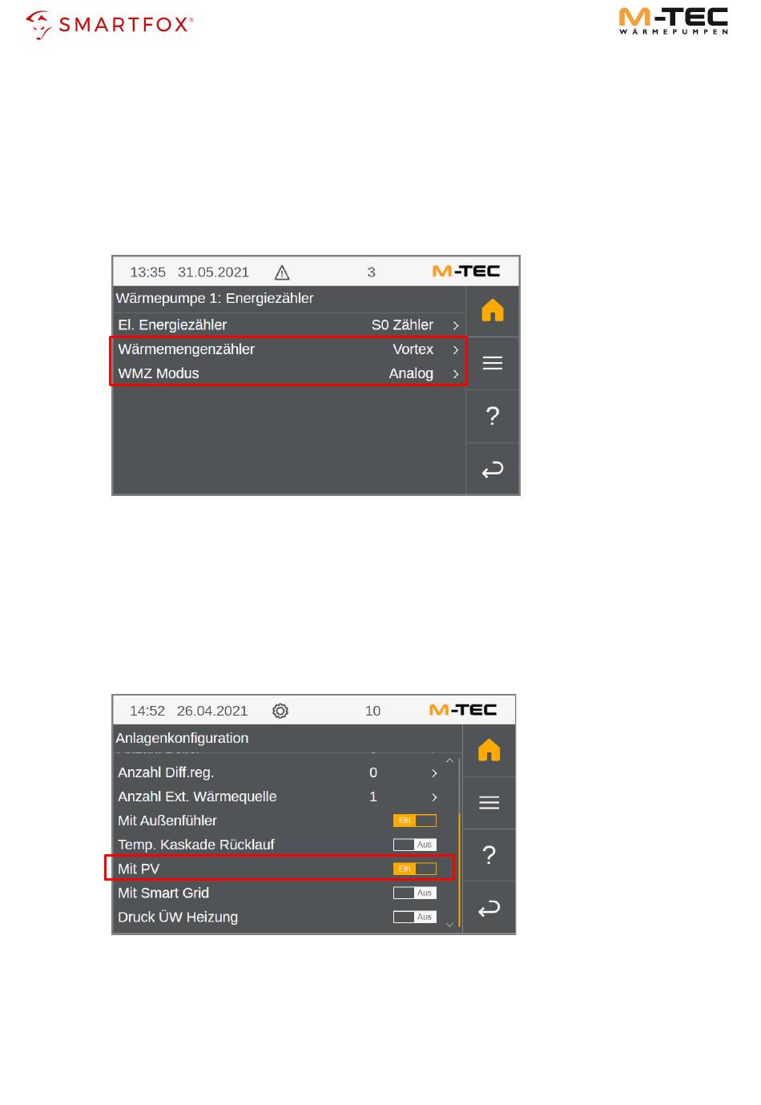This screenshot has width=761, height=1105.
Task: Enable the Mit Smart Grid switch
Action: coord(415,893)
